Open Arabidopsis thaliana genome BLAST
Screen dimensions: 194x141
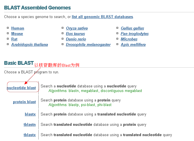(29, 45)
